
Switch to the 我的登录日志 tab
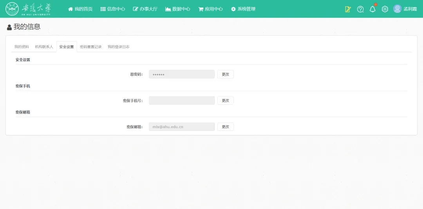pyautogui.click(x=118, y=47)
